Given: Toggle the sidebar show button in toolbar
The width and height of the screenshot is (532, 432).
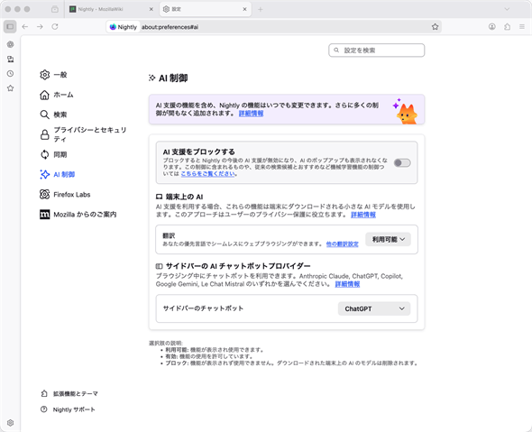Looking at the screenshot, I should [10, 26].
